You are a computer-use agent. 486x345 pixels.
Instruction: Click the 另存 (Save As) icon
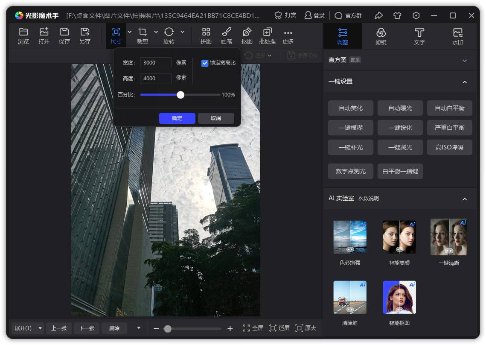pyautogui.click(x=85, y=35)
